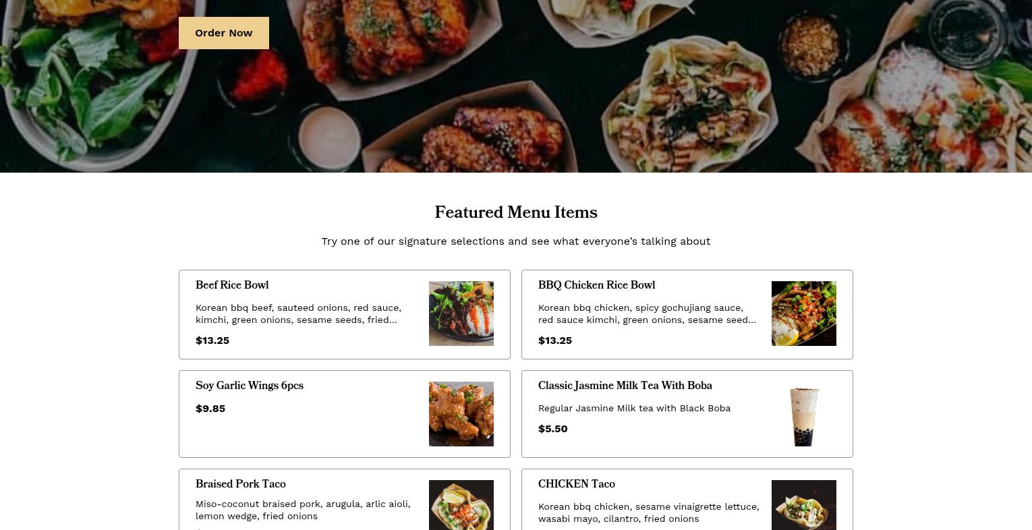Click the CHICKEN Taco photo thumbnail
This screenshot has width=1032, height=530.
click(x=804, y=505)
